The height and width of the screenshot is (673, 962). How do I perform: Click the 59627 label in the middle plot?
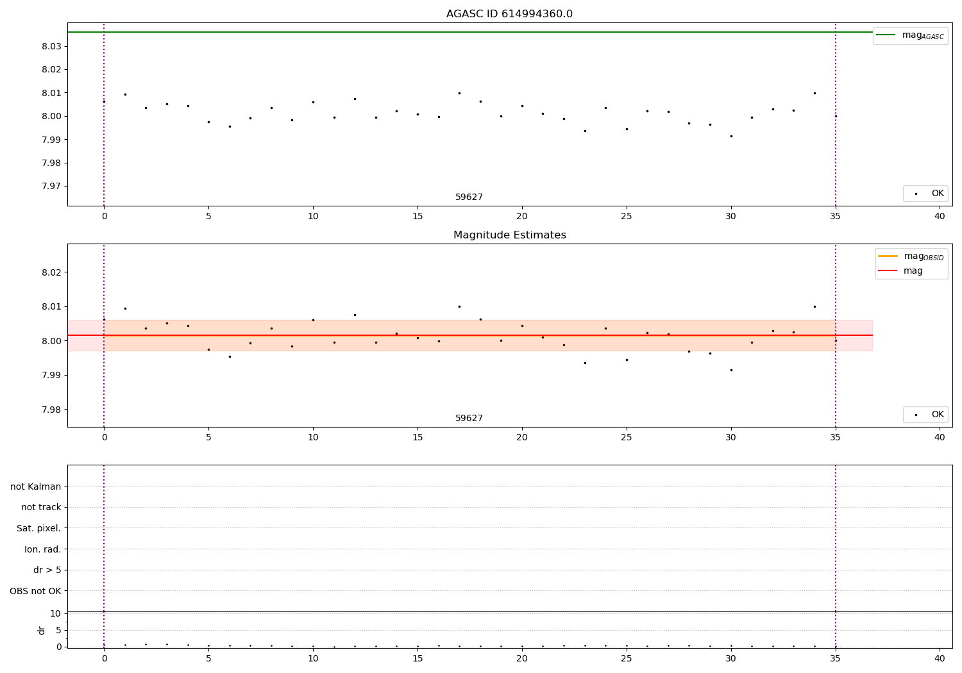[469, 419]
